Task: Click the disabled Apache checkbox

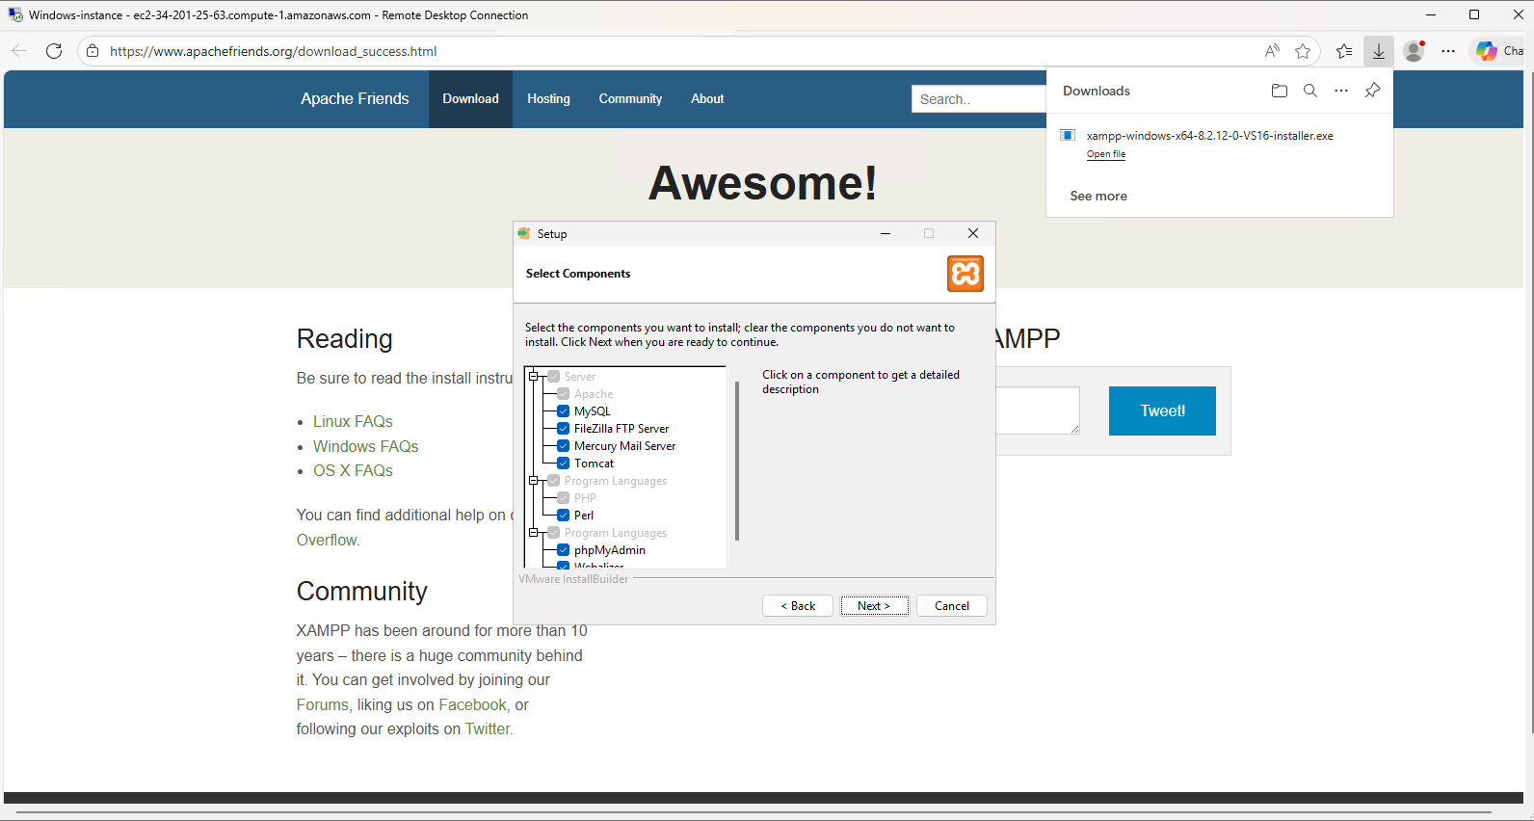Action: point(564,394)
